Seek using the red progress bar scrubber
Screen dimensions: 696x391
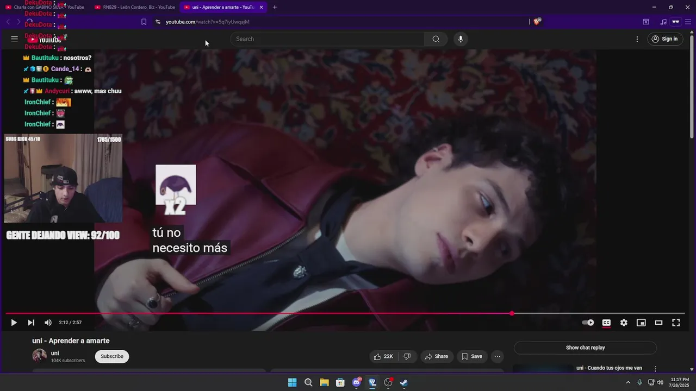pyautogui.click(x=512, y=313)
